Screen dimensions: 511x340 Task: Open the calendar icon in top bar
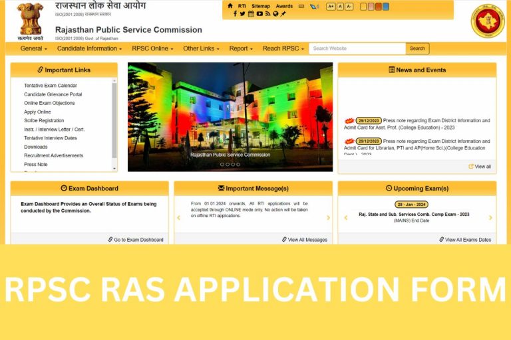[x=251, y=14]
